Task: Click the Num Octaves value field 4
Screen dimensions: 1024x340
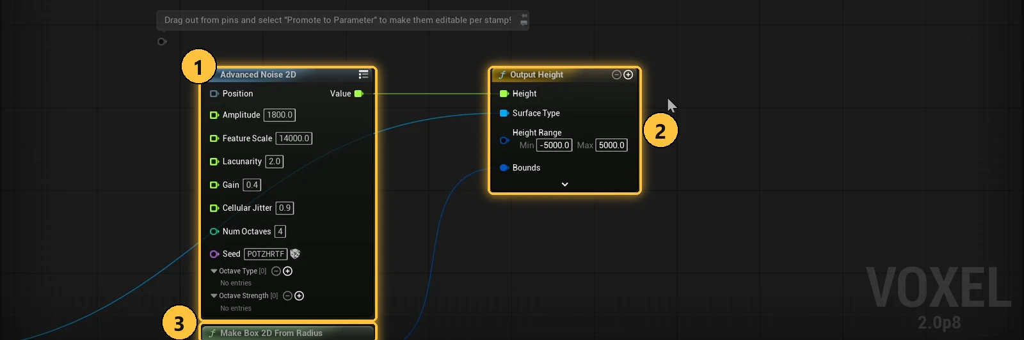Action: click(280, 231)
